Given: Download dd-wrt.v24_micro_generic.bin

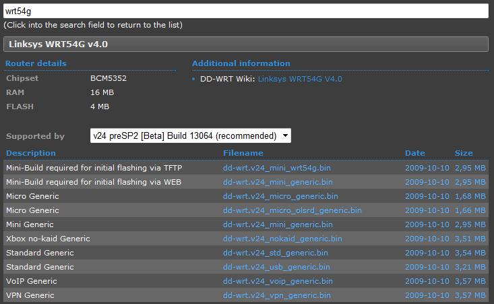Looking at the screenshot, I should click(x=280, y=196).
